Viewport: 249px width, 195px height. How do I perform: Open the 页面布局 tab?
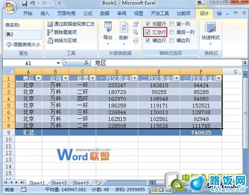tap(66, 13)
